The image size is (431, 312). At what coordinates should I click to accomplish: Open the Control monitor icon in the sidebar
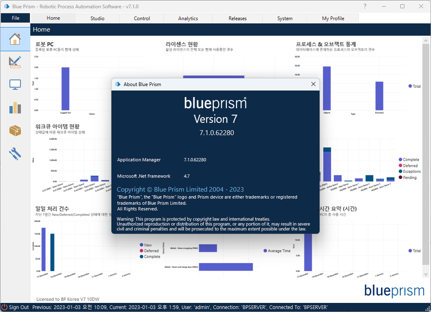pyautogui.click(x=15, y=84)
